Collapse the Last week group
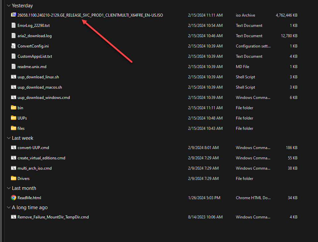The height and width of the screenshot is (242, 318). (9, 138)
